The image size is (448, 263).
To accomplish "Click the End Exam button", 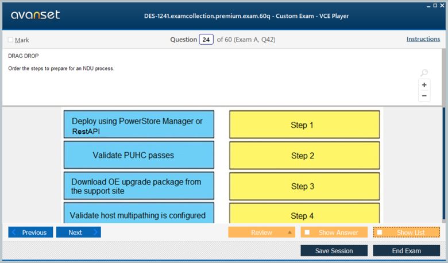I will pyautogui.click(x=406, y=251).
